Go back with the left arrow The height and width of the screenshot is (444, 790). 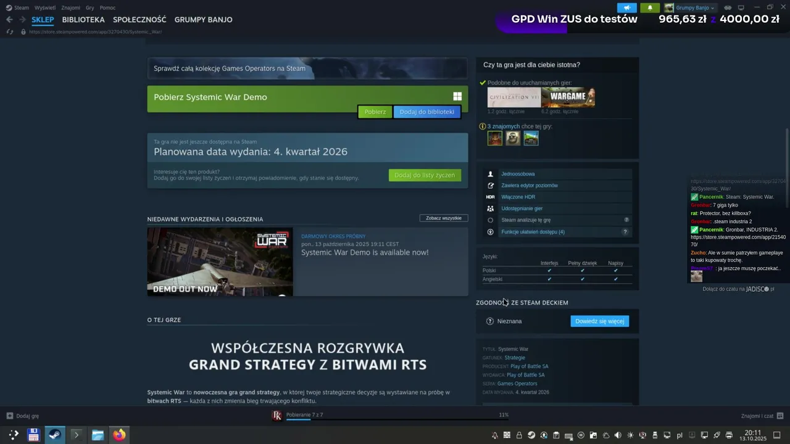point(9,20)
